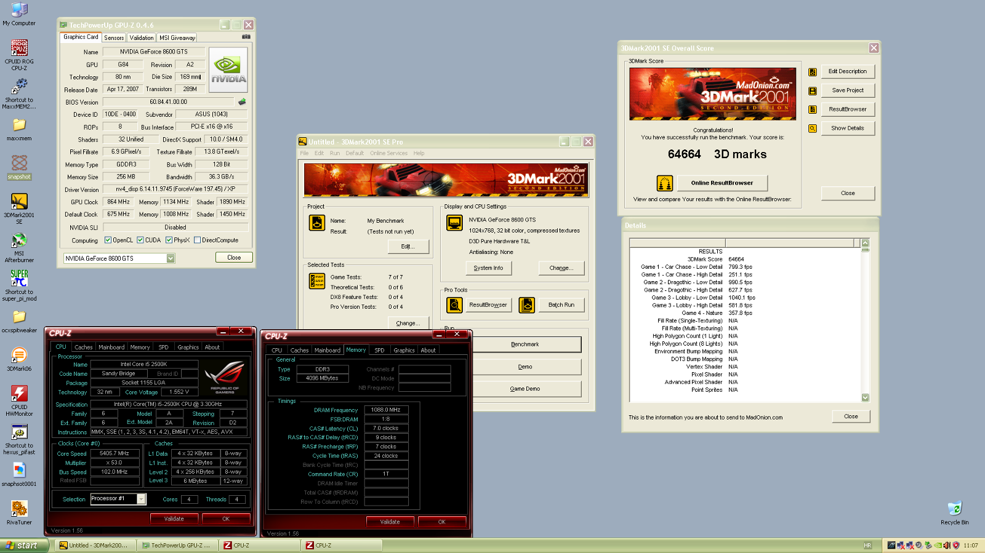
Task: Click the Pro Tools ResultBrowser magnifier icon
Action: [x=454, y=305]
